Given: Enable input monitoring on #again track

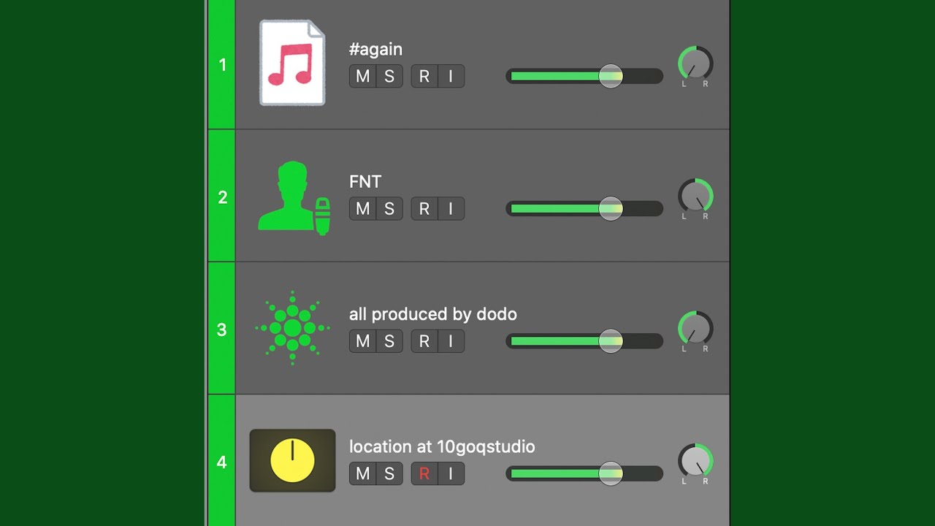Looking at the screenshot, I should [x=451, y=76].
